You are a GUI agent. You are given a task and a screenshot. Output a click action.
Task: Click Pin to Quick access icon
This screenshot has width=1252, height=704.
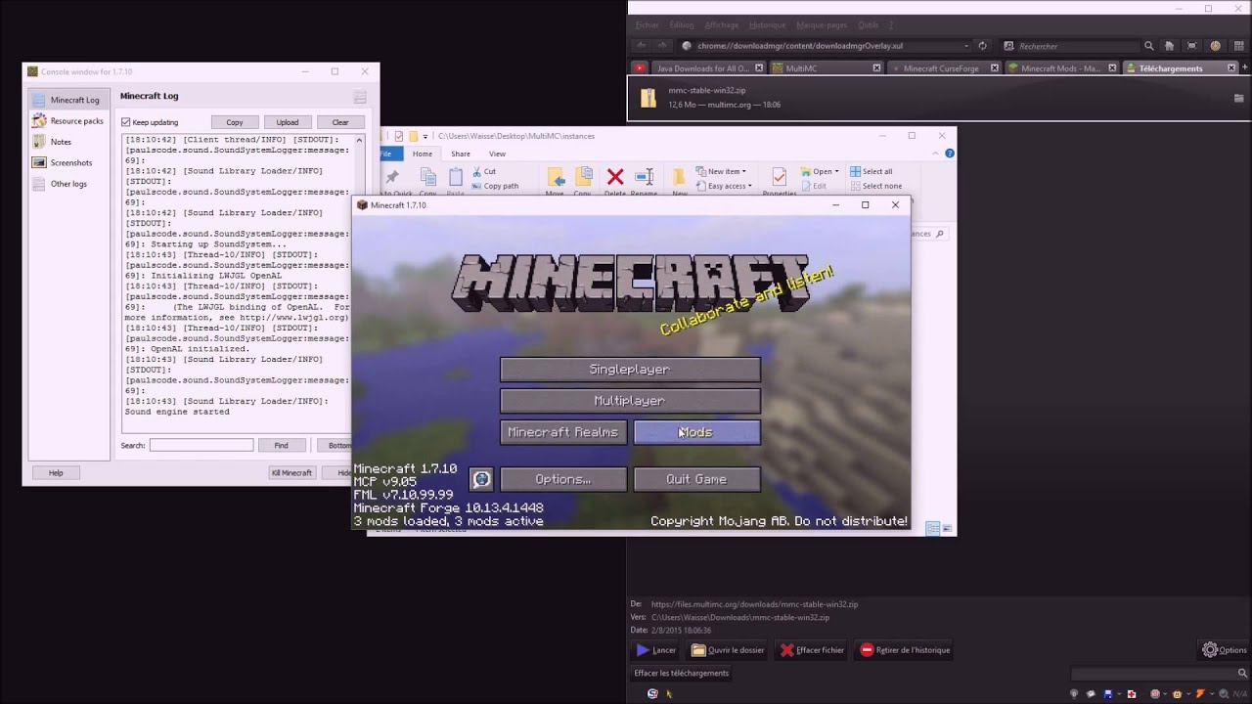[x=392, y=177]
